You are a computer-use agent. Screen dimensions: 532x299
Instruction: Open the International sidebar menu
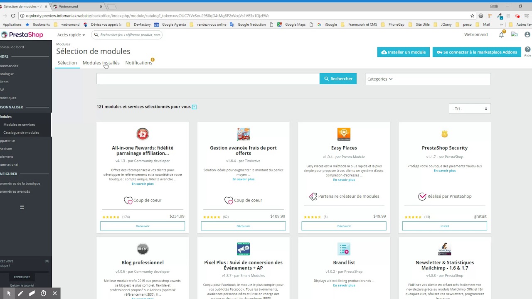(9, 165)
